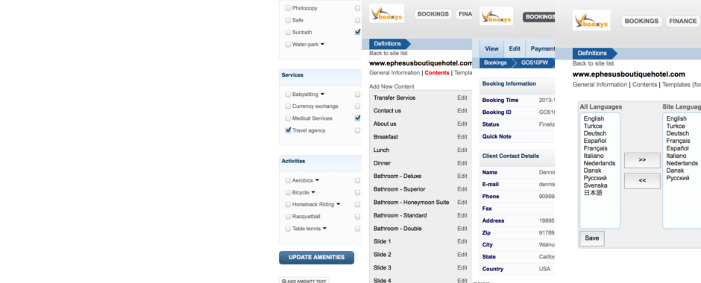Click the >> add language button

coord(642,160)
